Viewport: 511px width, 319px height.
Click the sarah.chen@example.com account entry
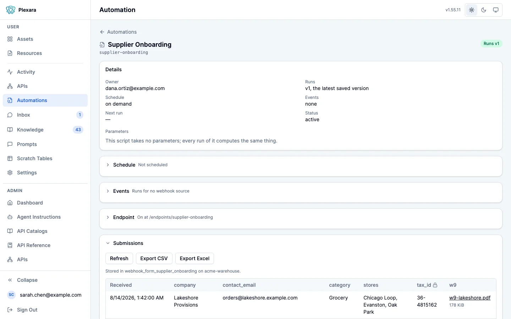tap(45, 295)
